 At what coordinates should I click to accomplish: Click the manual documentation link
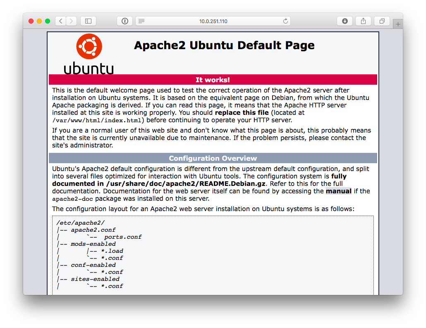tap(338, 191)
